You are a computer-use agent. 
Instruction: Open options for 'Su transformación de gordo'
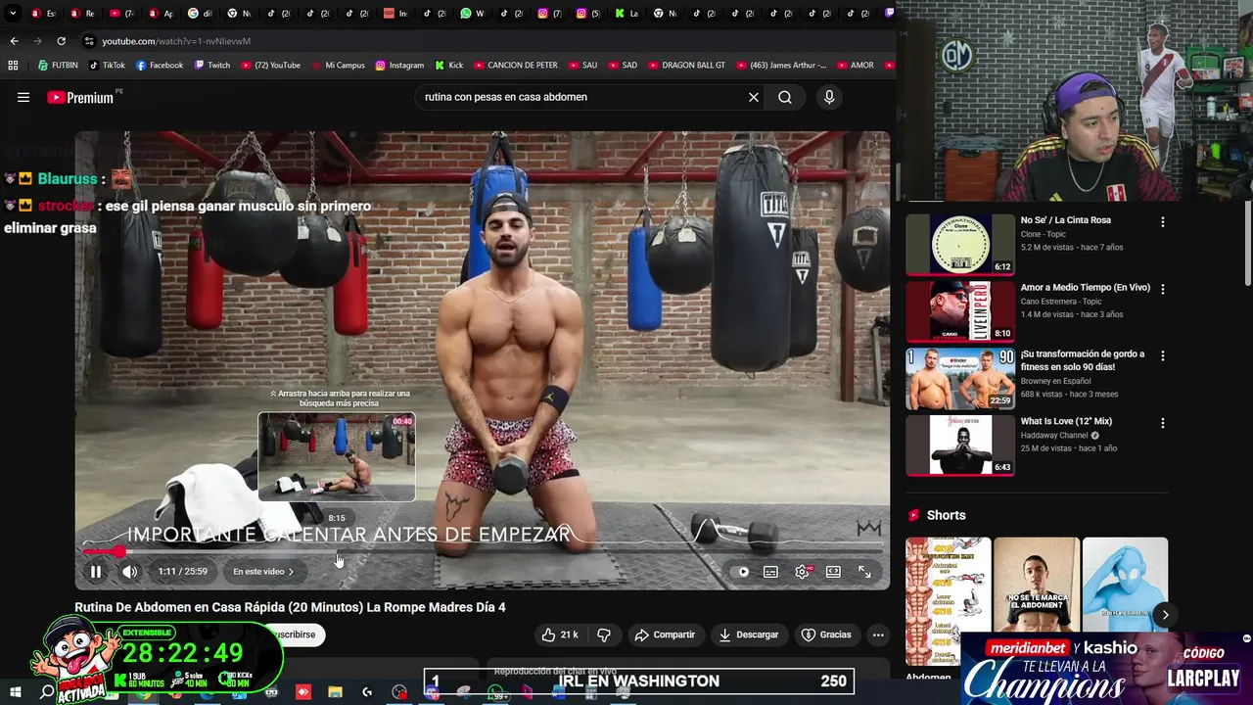[x=1163, y=356]
